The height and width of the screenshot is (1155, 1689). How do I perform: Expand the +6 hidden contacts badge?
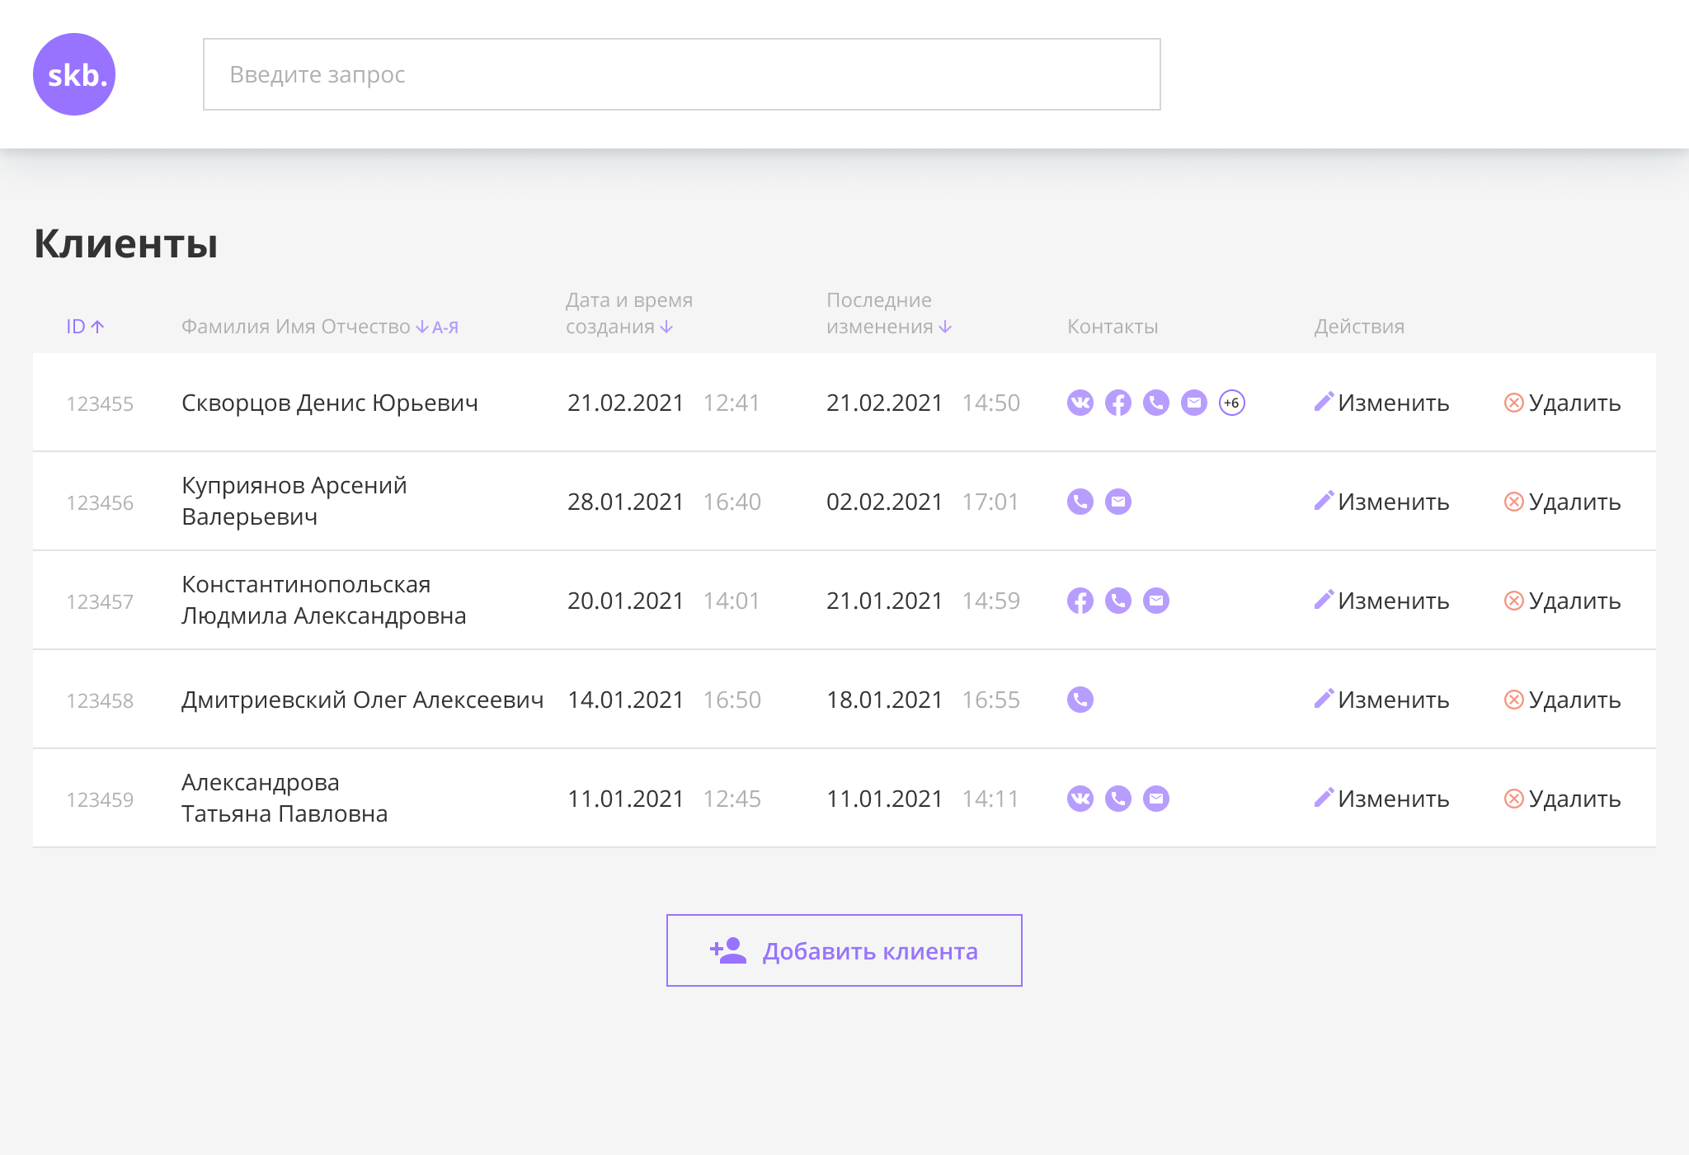click(x=1231, y=403)
